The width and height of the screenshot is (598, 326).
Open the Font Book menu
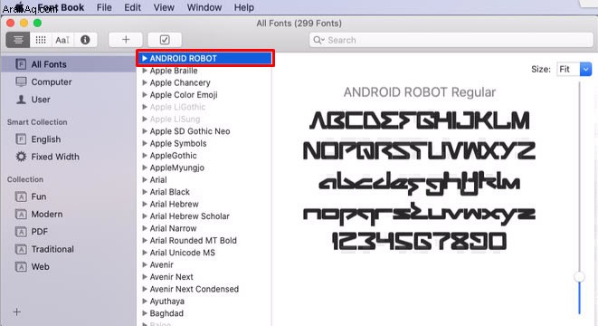pos(61,7)
